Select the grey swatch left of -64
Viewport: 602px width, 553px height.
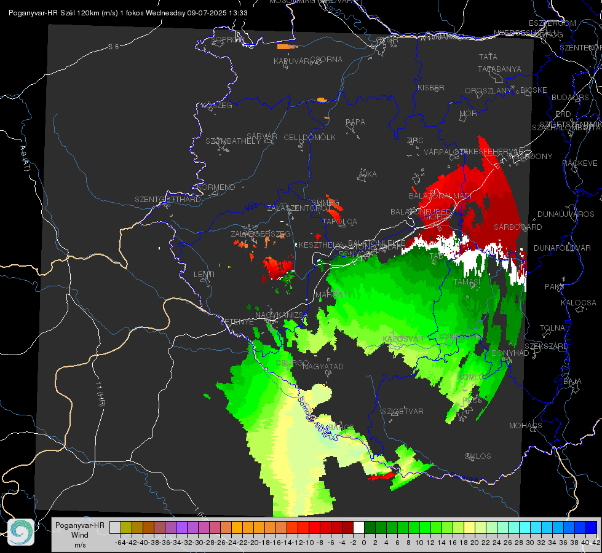(115, 527)
